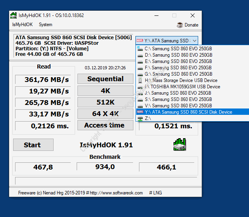249x217 pixels.
Task: Click the 64 X 4K test button
Action: [105, 114]
